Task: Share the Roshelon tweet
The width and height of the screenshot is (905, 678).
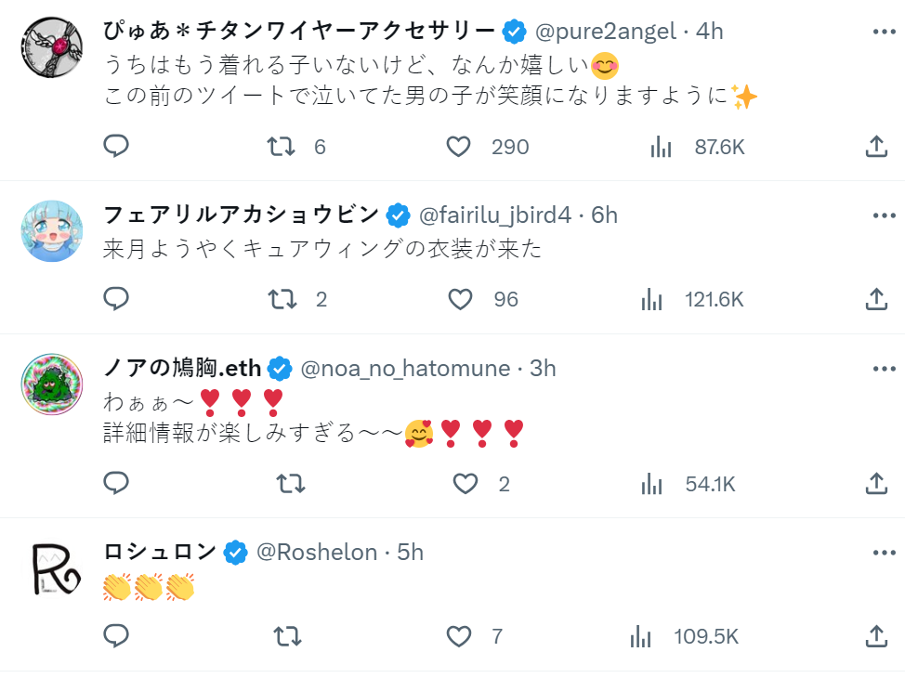Action: coord(875,636)
